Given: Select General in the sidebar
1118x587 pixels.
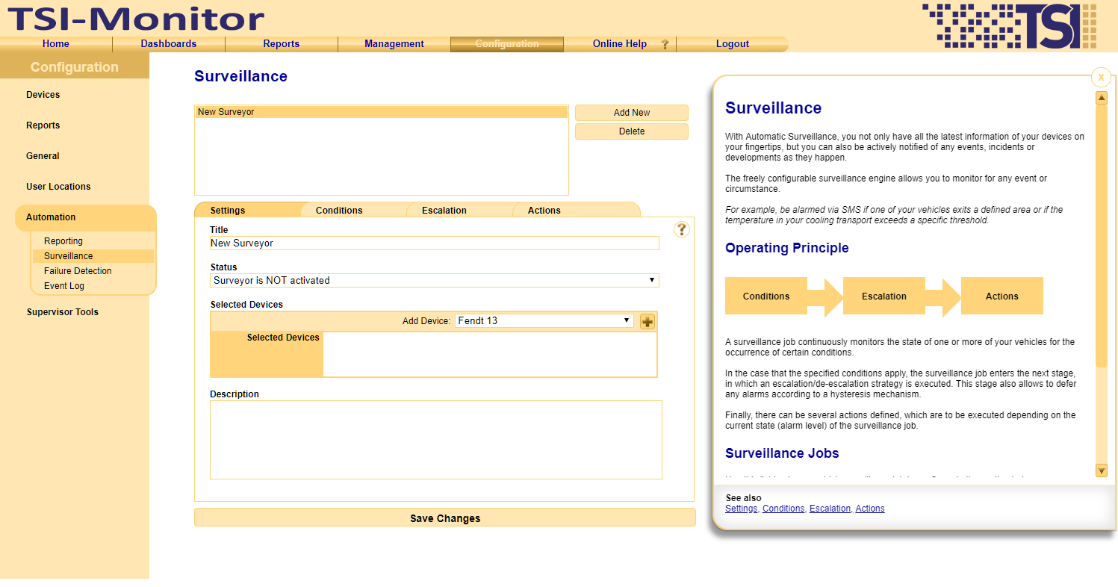Looking at the screenshot, I should [43, 156].
